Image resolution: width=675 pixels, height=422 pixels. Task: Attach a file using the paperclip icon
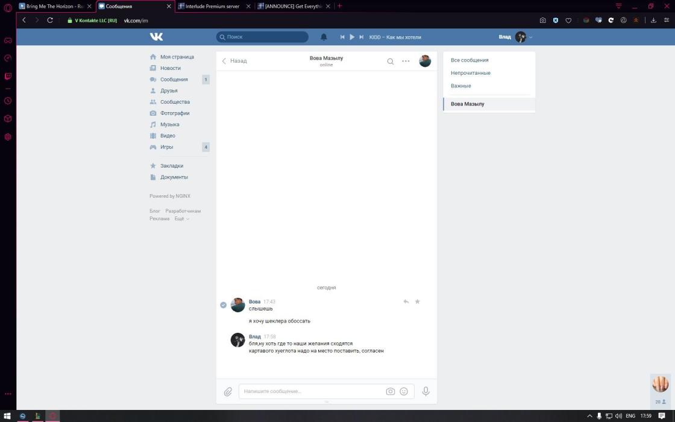(228, 392)
